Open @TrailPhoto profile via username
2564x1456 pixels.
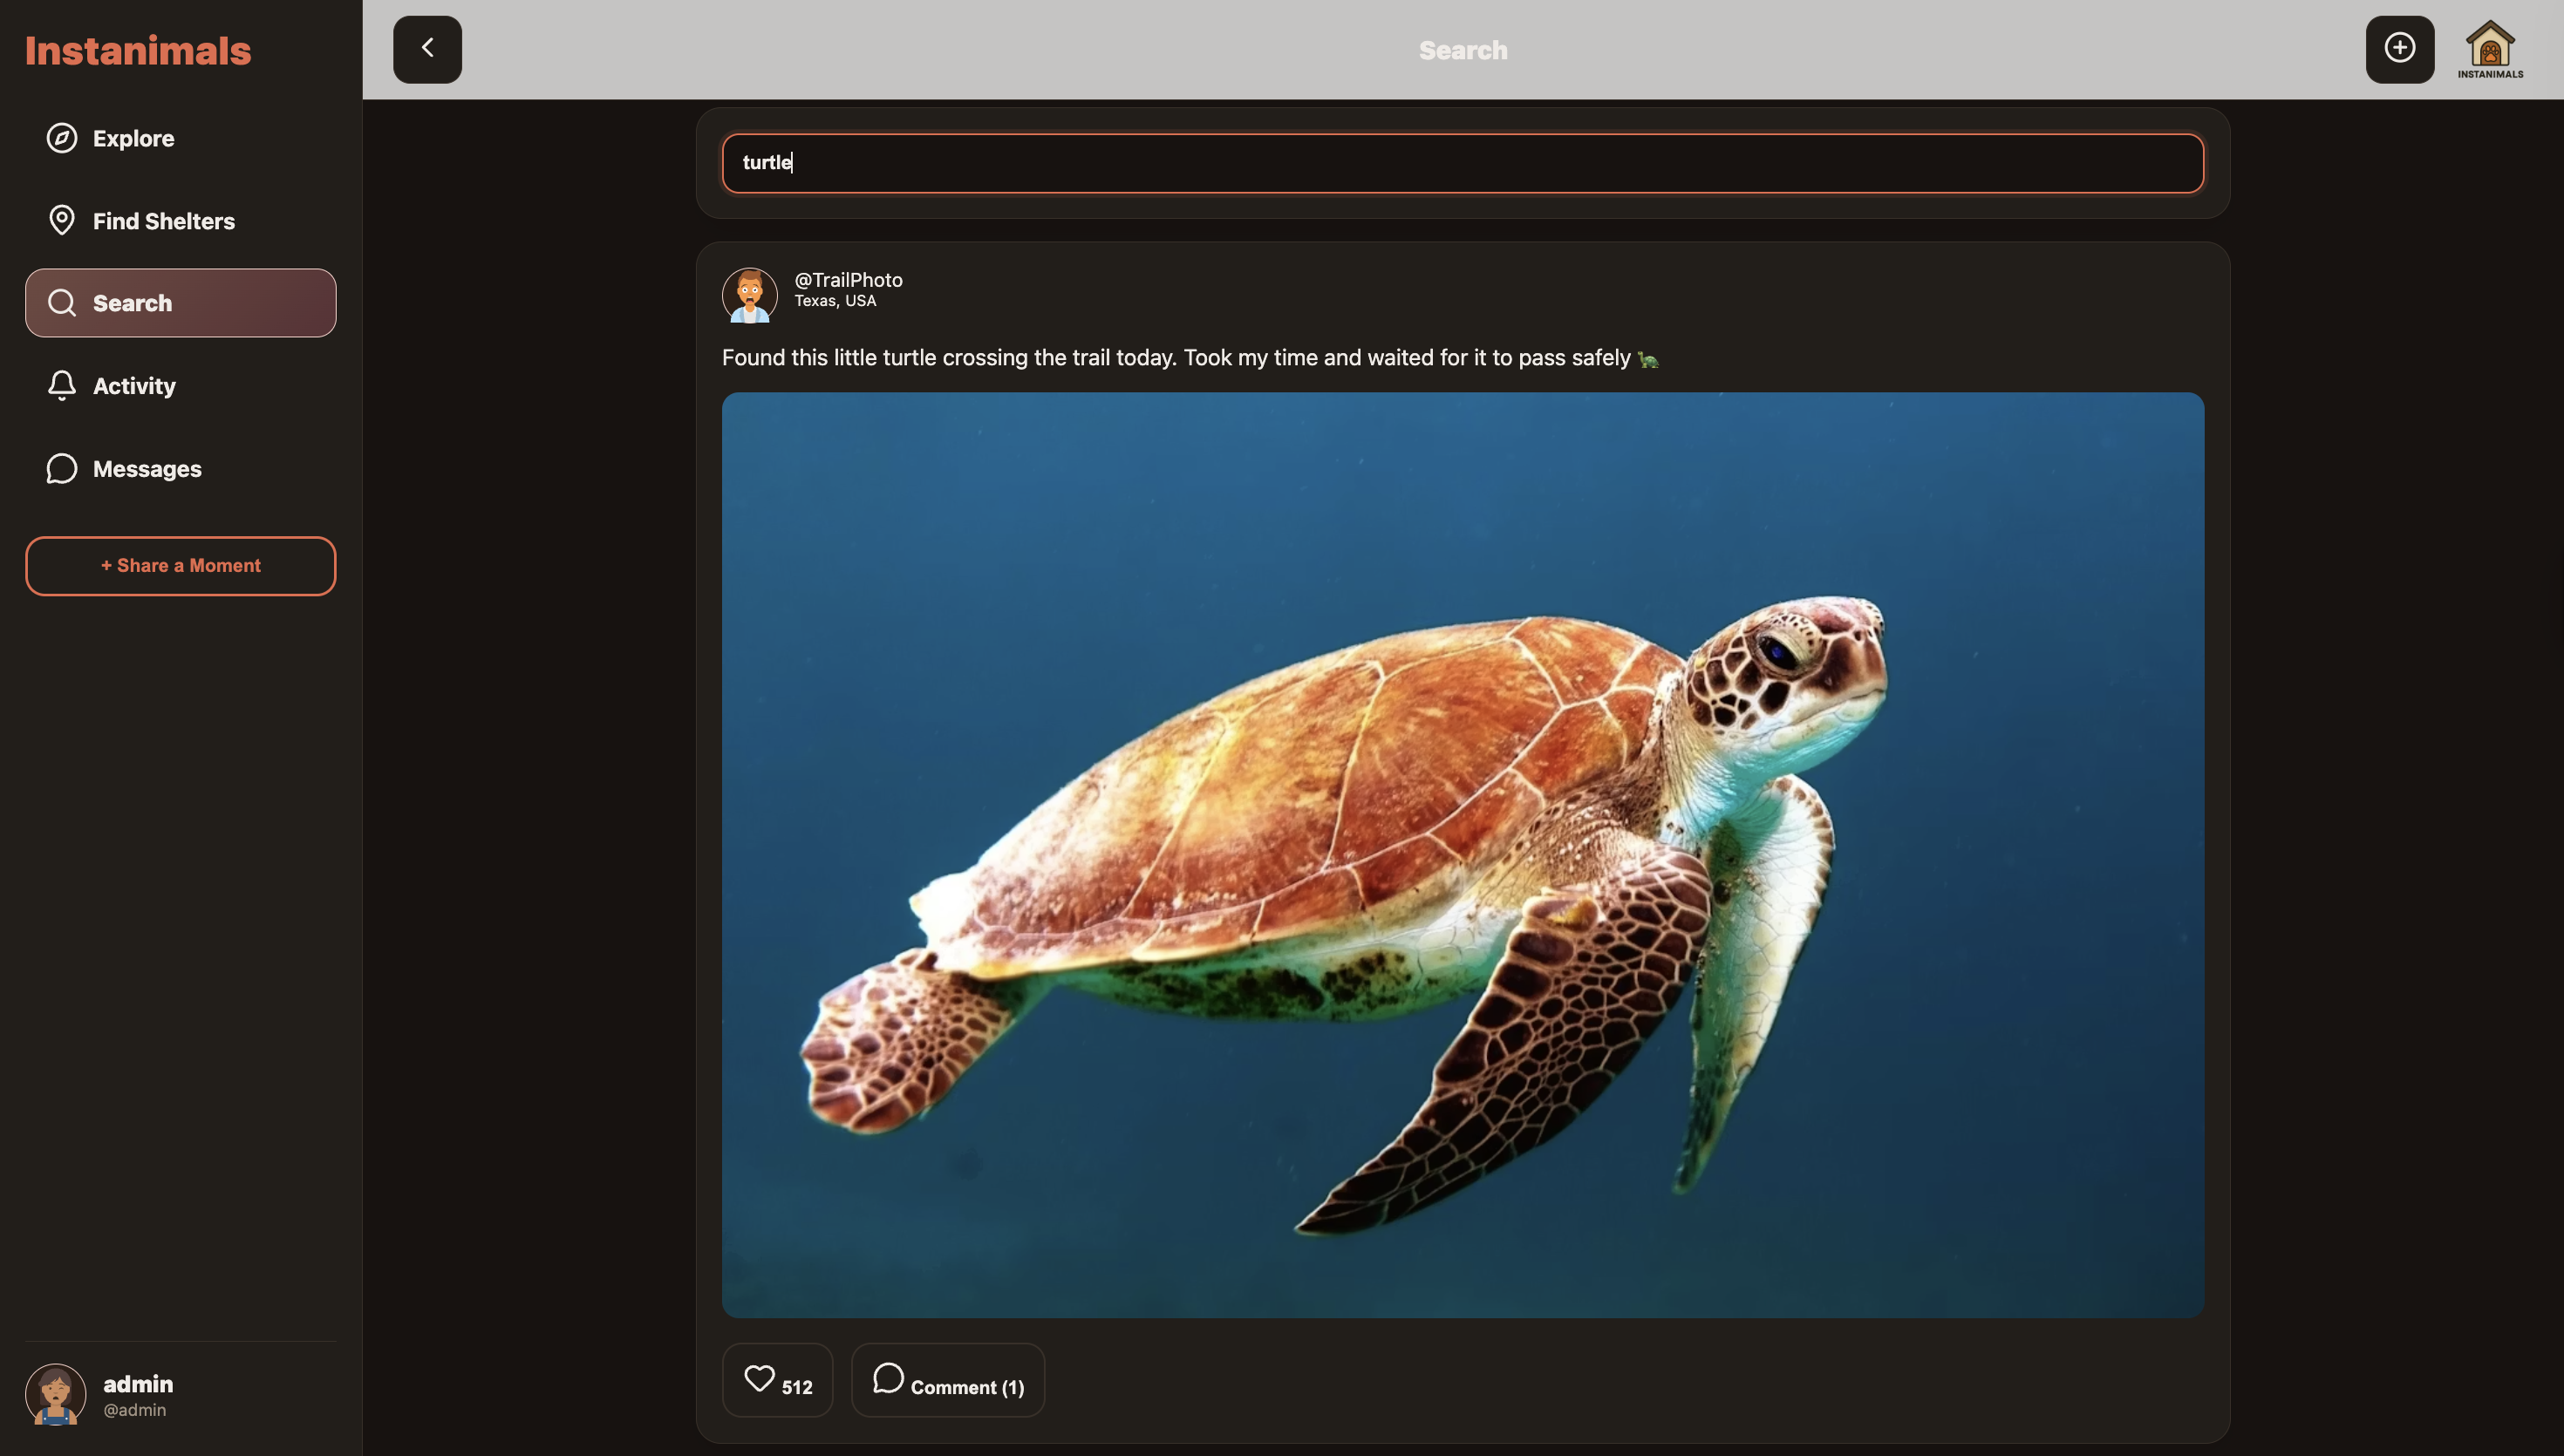[x=848, y=280]
